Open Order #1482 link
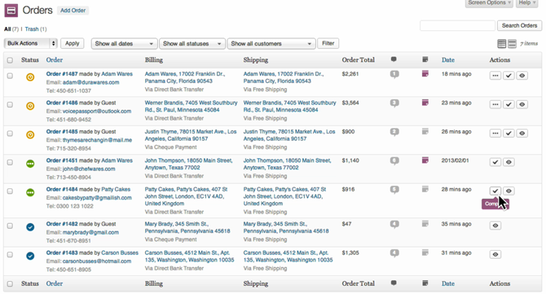Screen dimensions: 546x294 click(62, 224)
